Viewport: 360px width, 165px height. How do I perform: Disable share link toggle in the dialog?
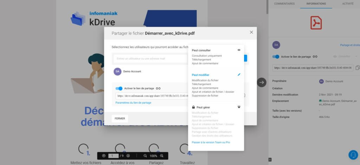(119, 88)
